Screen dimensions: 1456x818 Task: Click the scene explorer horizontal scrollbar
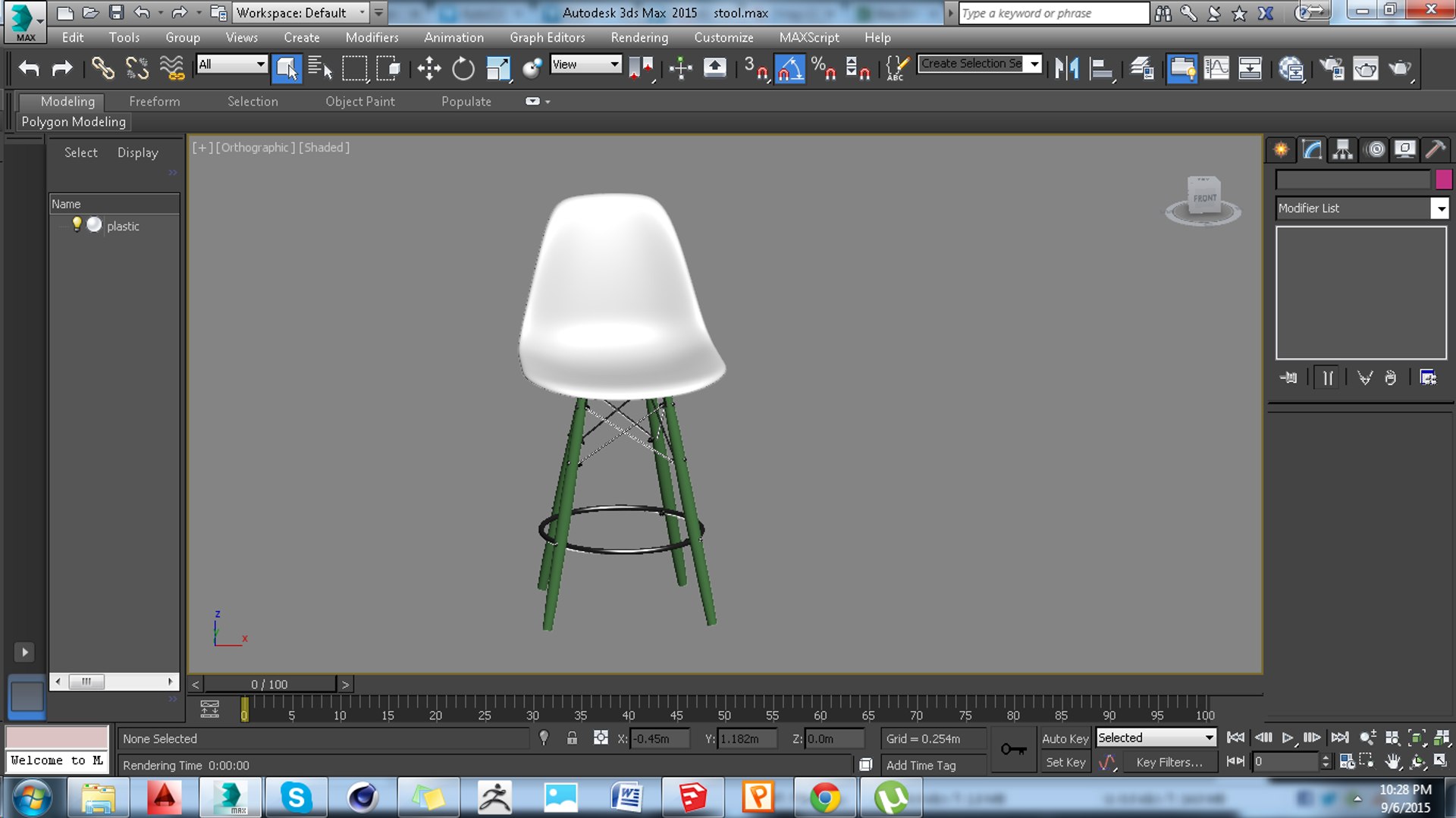pyautogui.click(x=114, y=682)
